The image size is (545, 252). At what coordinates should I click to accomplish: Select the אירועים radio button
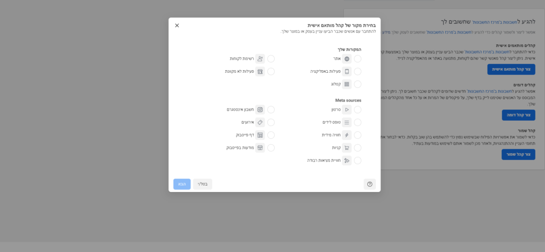(271, 122)
